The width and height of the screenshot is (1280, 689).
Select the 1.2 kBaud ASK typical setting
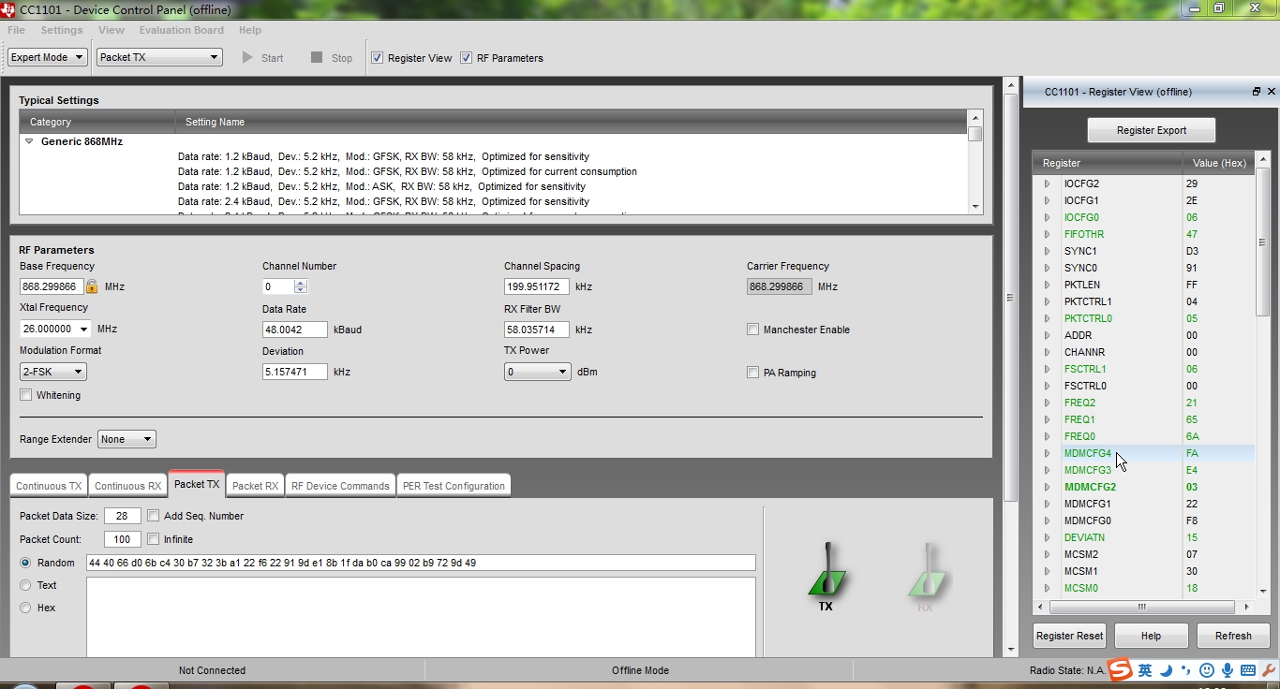(x=381, y=186)
